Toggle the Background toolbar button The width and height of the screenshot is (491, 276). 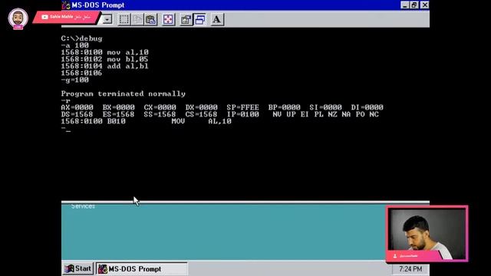pyautogui.click(x=199, y=19)
